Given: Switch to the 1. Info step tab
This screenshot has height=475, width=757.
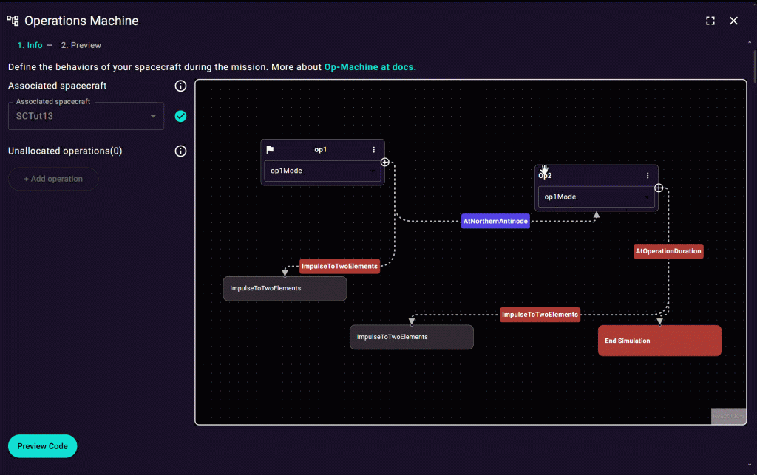Looking at the screenshot, I should click(30, 45).
